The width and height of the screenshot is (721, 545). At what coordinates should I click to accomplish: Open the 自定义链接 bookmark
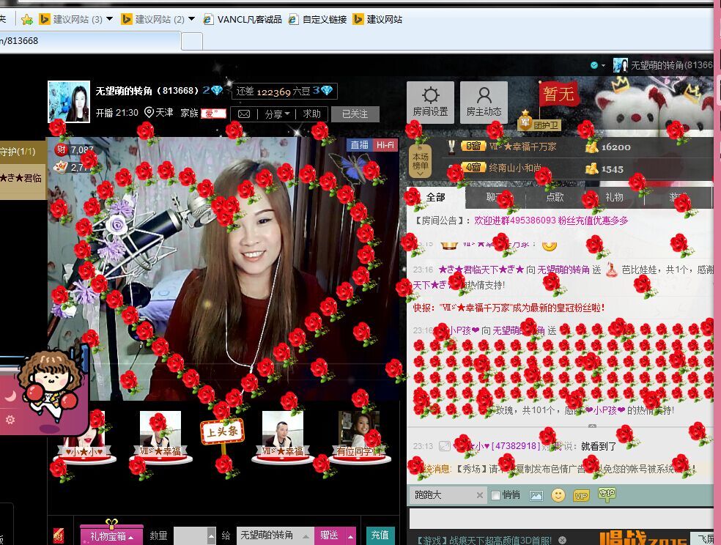point(318,19)
